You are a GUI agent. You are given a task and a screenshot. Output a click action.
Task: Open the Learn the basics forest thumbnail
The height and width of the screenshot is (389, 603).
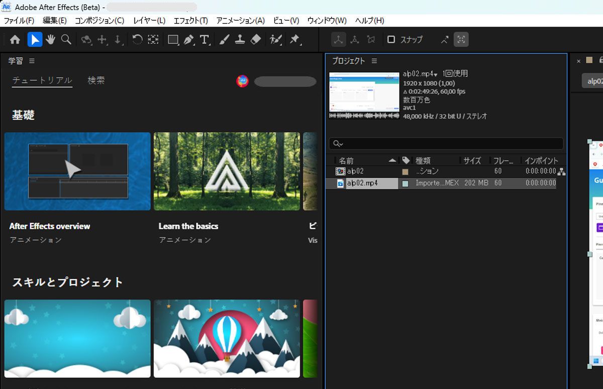227,171
